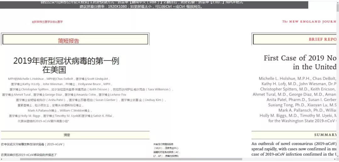Click the line 'case of 2019-nCoV infection confirmed in the'
Screen dimensions: 339x162
click(x=294, y=154)
